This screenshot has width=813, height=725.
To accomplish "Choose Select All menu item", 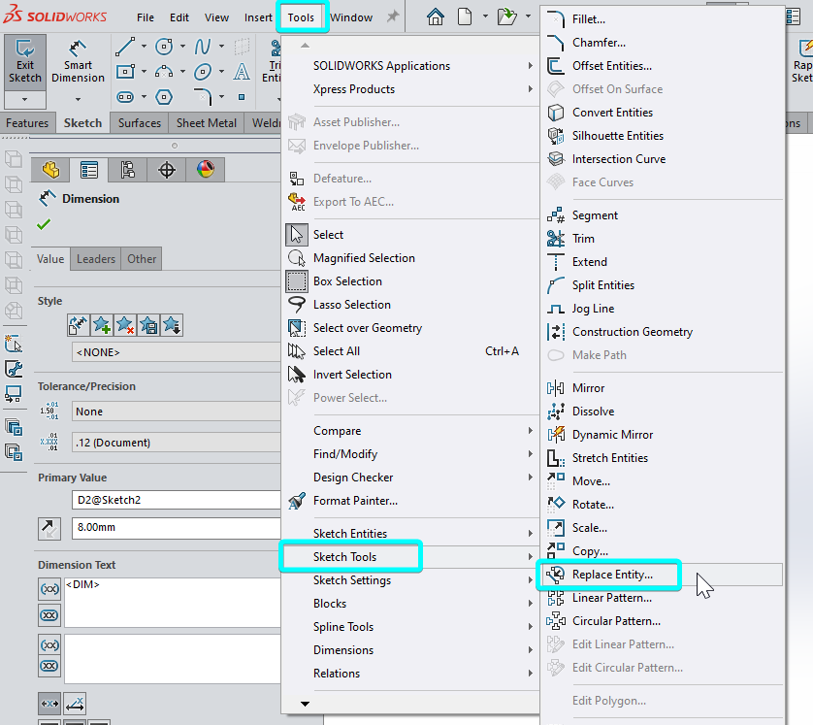I will (x=409, y=351).
